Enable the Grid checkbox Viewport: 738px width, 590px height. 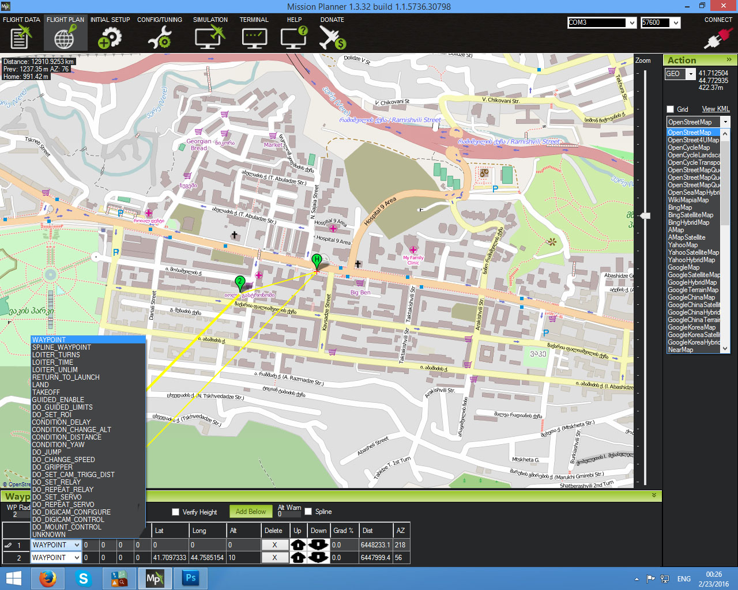(671, 109)
